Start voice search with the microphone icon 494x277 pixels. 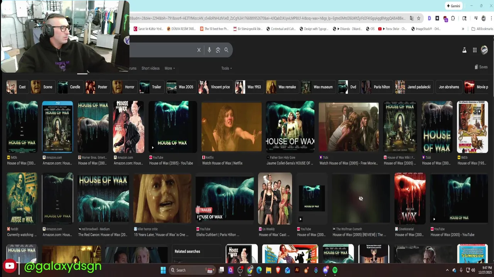[209, 50]
